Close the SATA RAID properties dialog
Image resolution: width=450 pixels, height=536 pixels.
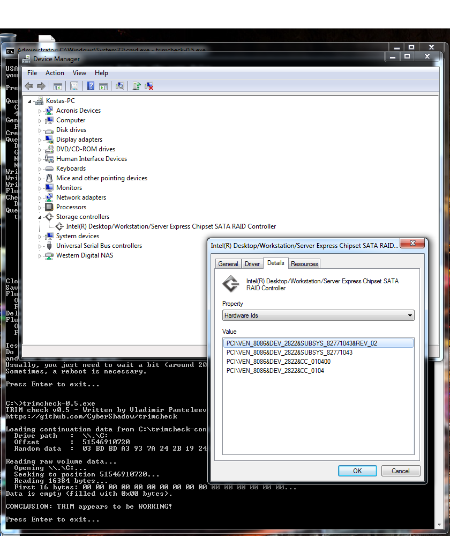412,243
